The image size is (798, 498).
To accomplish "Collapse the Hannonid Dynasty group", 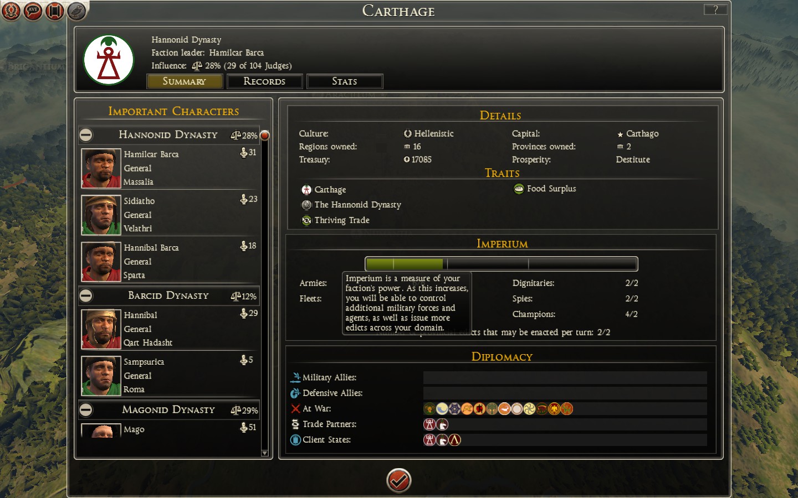I will click(x=86, y=134).
